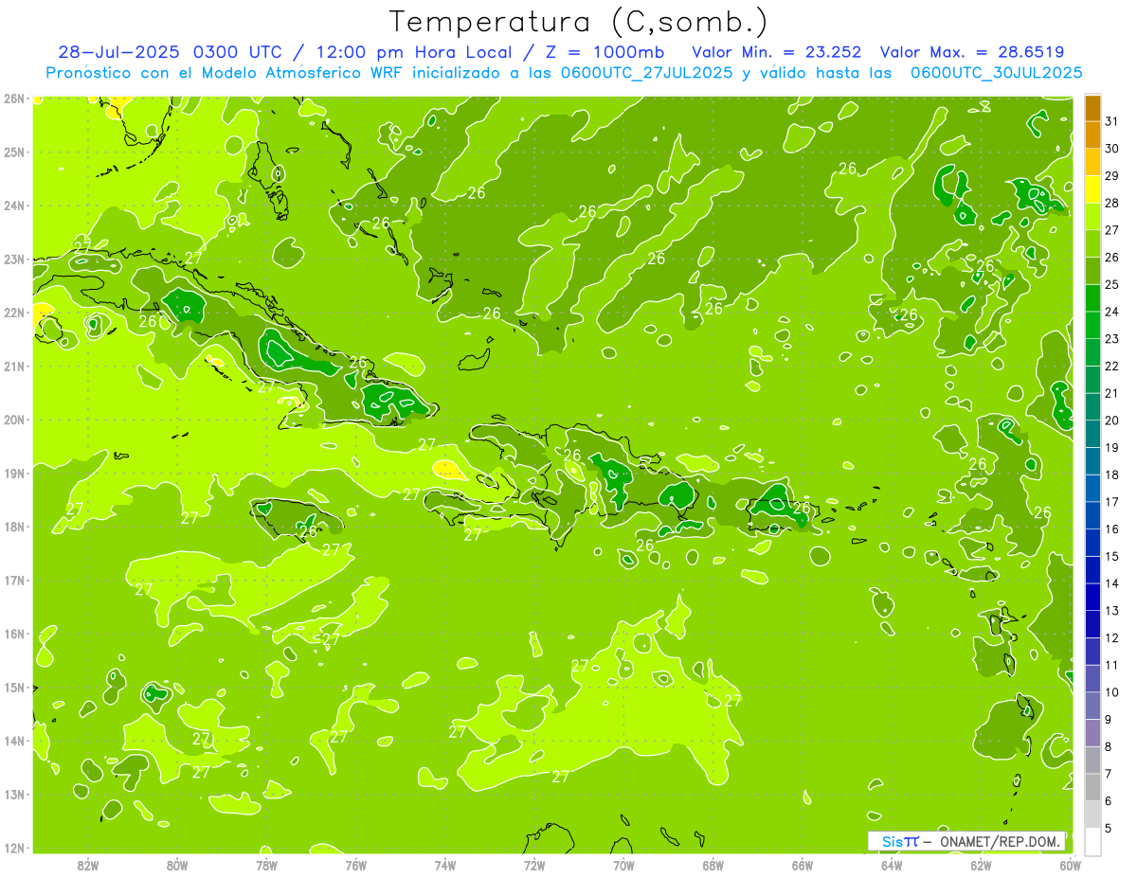1137x878 pixels.
Task: Click the "31" colorbar scale value
Action: 1112,122
